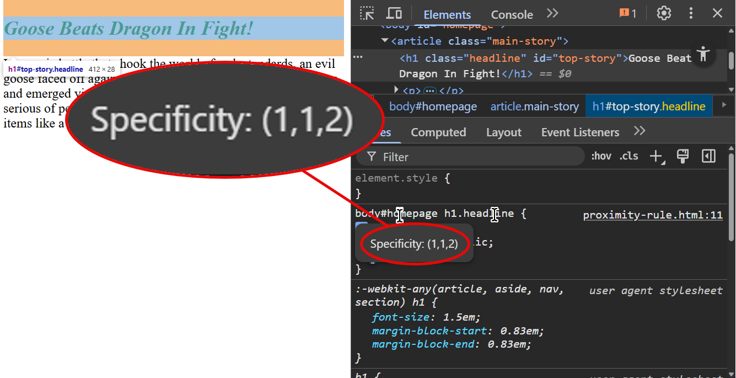
Task: Select body#homepage in the breadcrumb bar
Action: (x=433, y=105)
